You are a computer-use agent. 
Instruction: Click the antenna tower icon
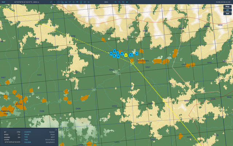point(81,2)
